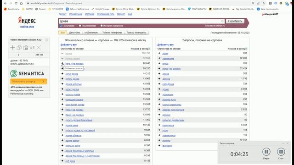294x165 pixels.
Task: Copy phrases with frequencies in Wordstat Assistant
Action: 26,48
